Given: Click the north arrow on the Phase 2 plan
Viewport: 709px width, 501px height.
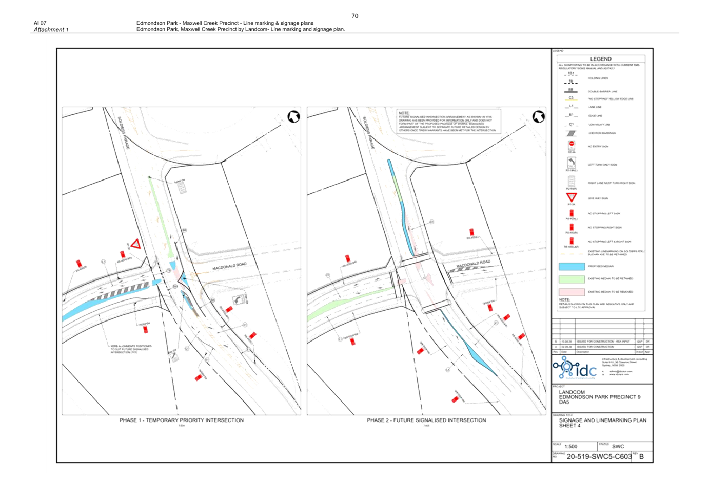Looking at the screenshot, I should (538, 117).
